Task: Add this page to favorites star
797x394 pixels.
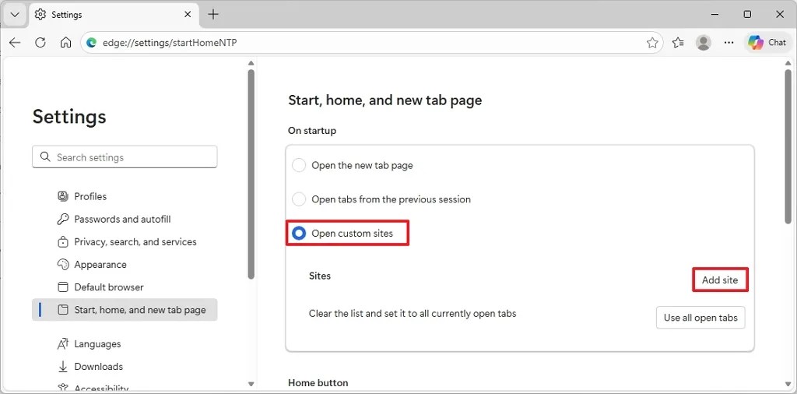Action: [652, 43]
